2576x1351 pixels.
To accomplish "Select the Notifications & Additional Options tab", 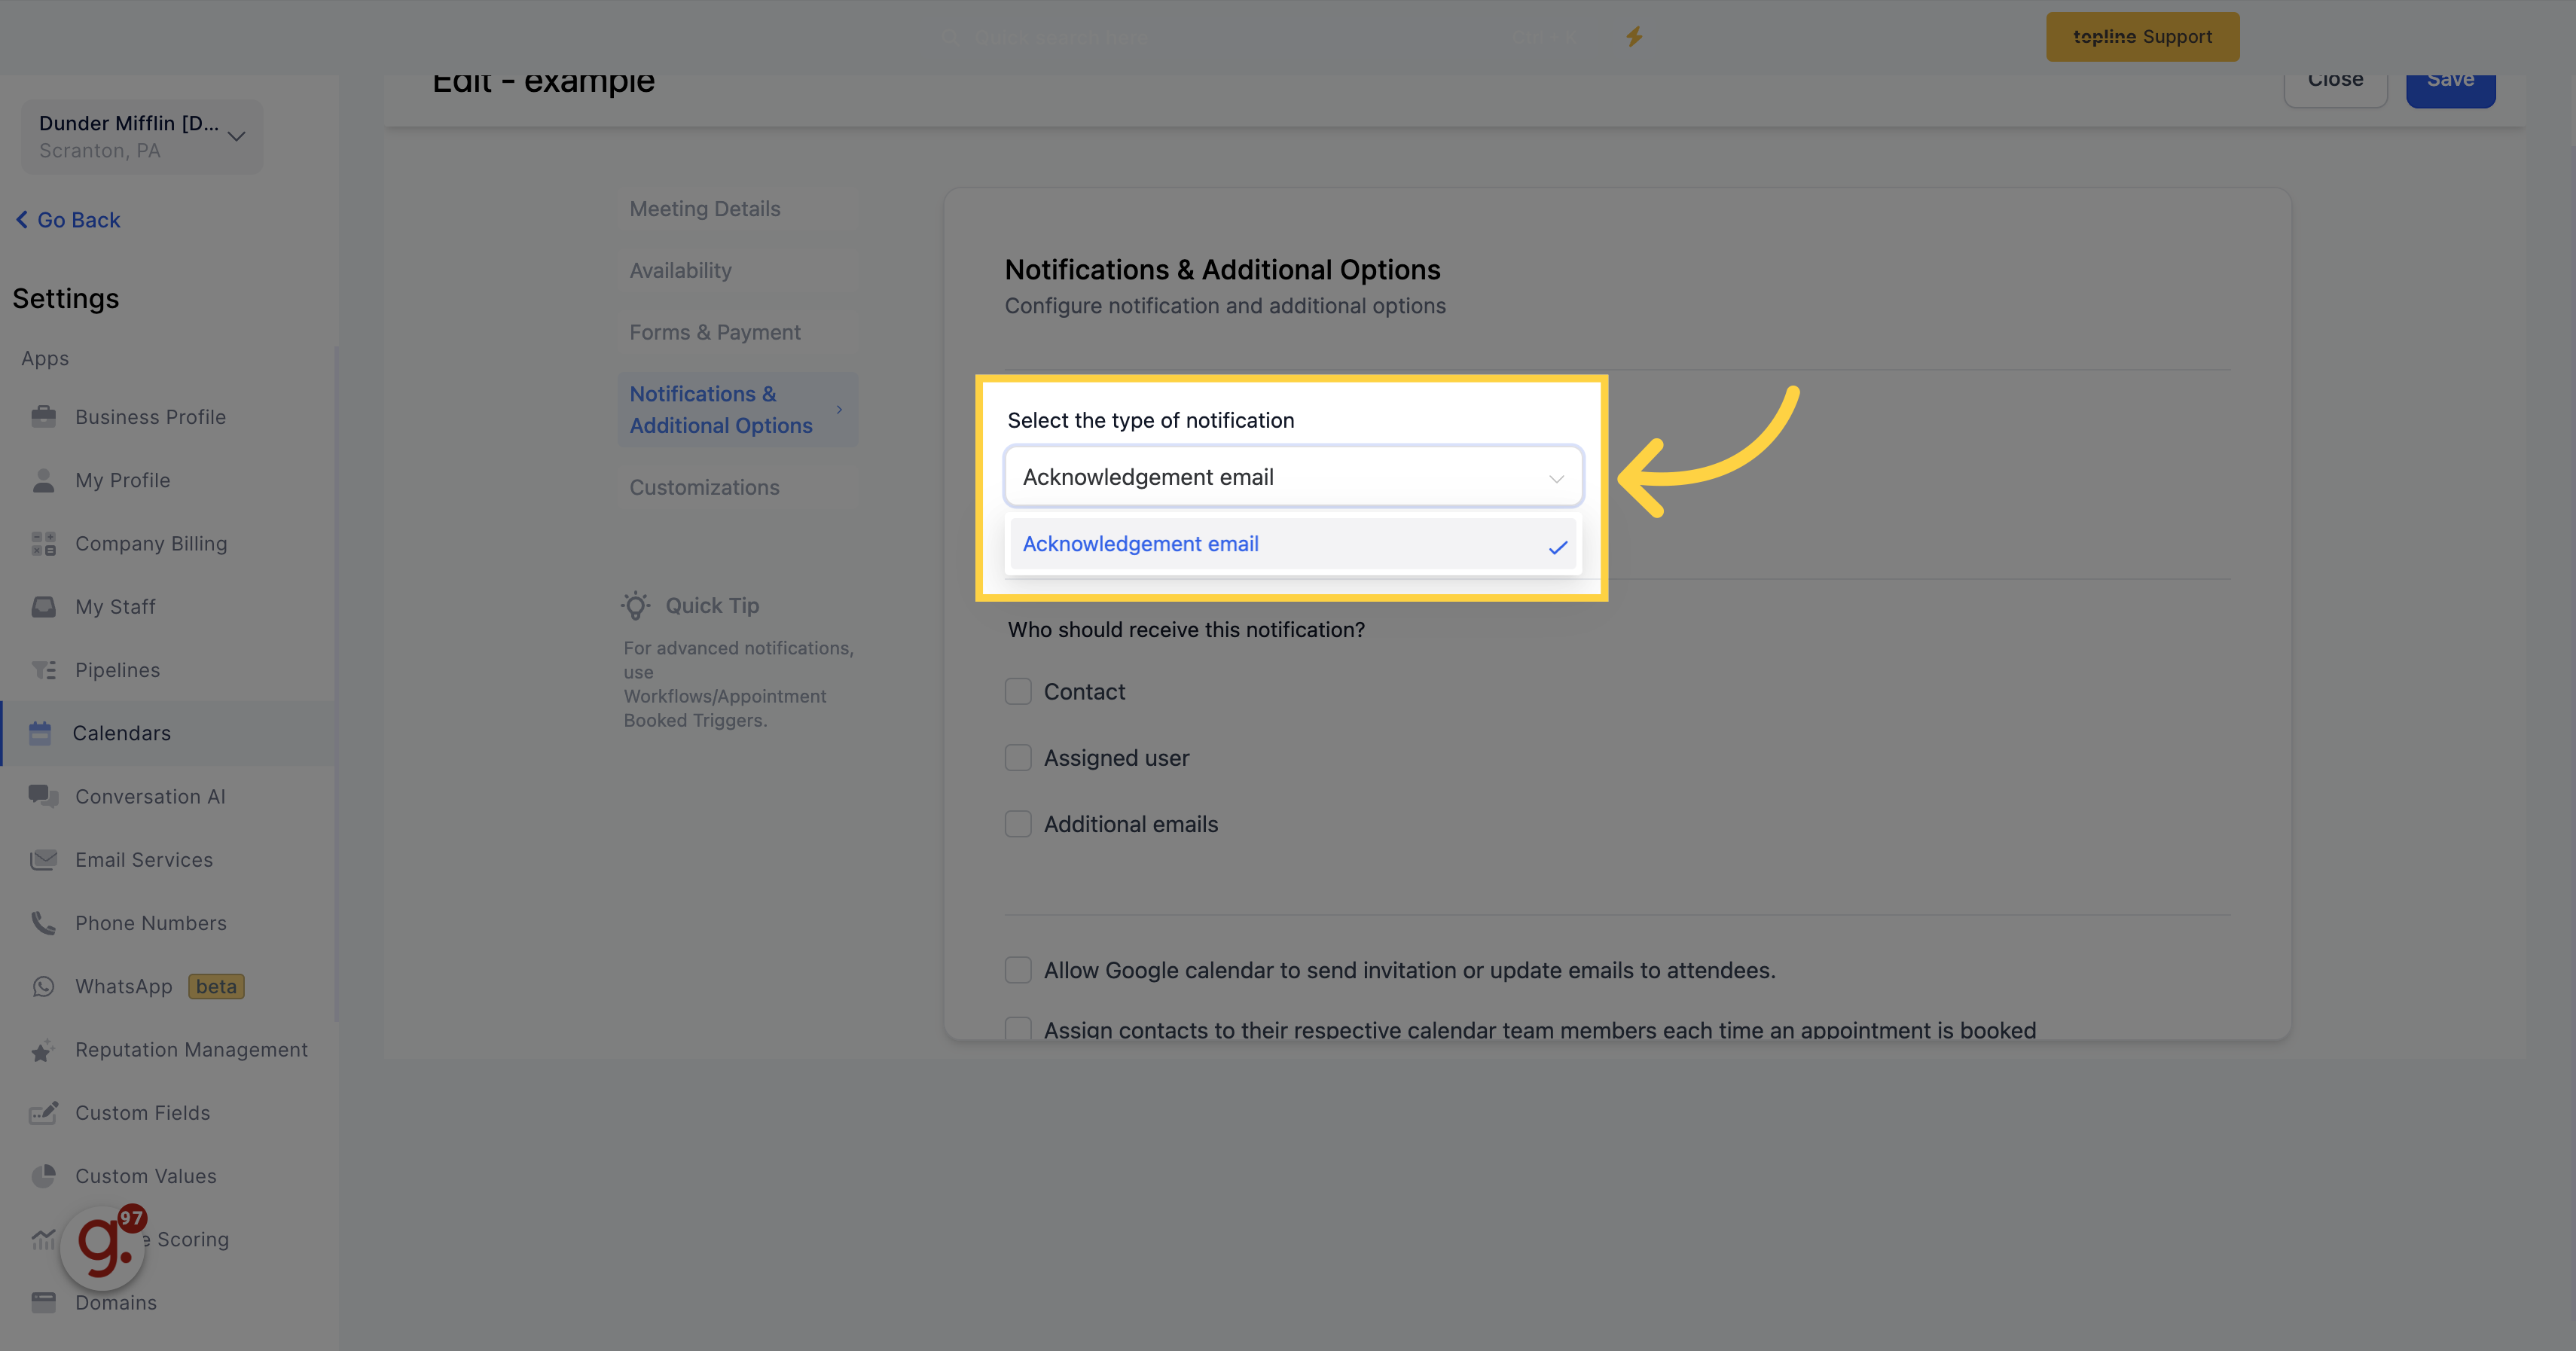I will coord(719,409).
